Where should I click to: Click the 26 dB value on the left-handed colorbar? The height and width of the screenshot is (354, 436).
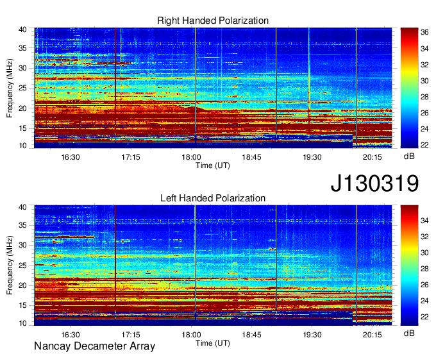[424, 285]
